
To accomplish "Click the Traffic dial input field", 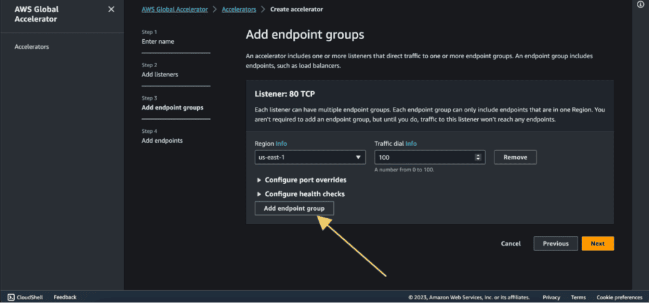I will 430,157.
